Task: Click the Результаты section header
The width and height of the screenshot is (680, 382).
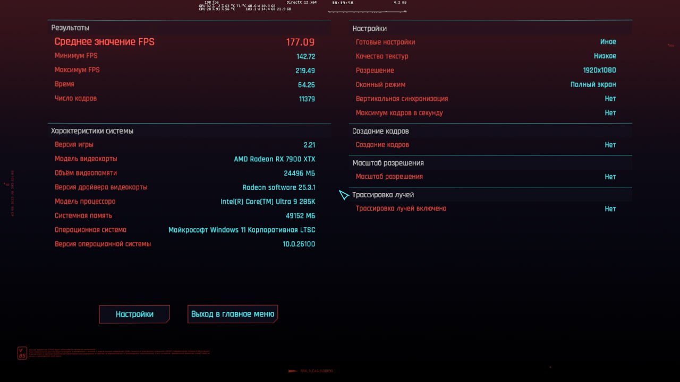Action: 70,28
